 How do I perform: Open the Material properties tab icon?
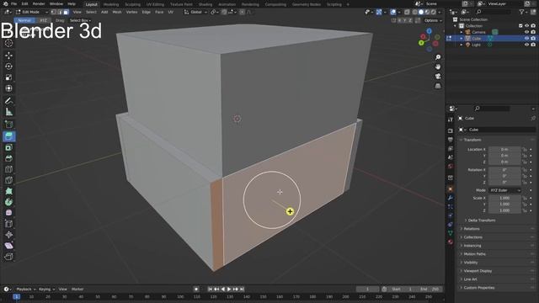[451, 242]
